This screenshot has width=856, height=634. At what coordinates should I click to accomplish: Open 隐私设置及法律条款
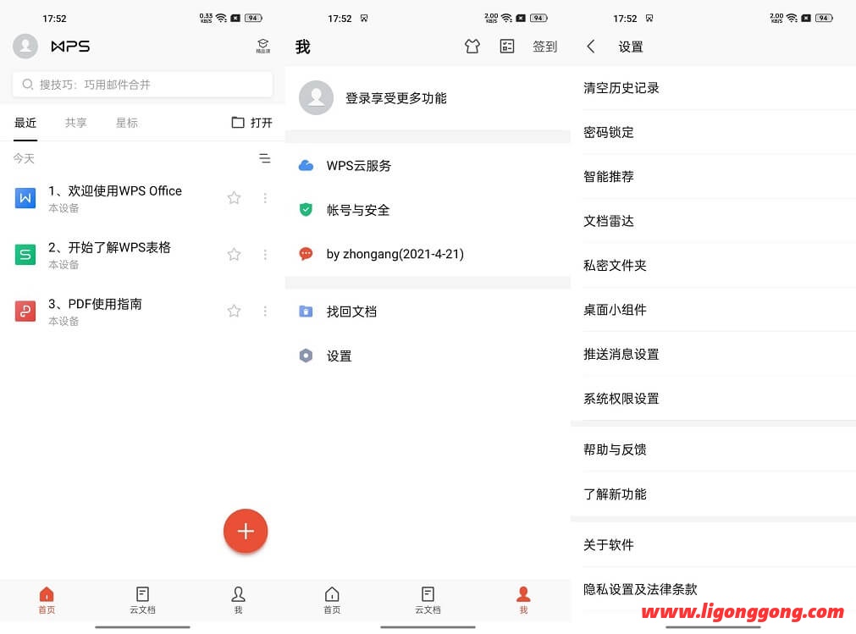tap(714, 589)
